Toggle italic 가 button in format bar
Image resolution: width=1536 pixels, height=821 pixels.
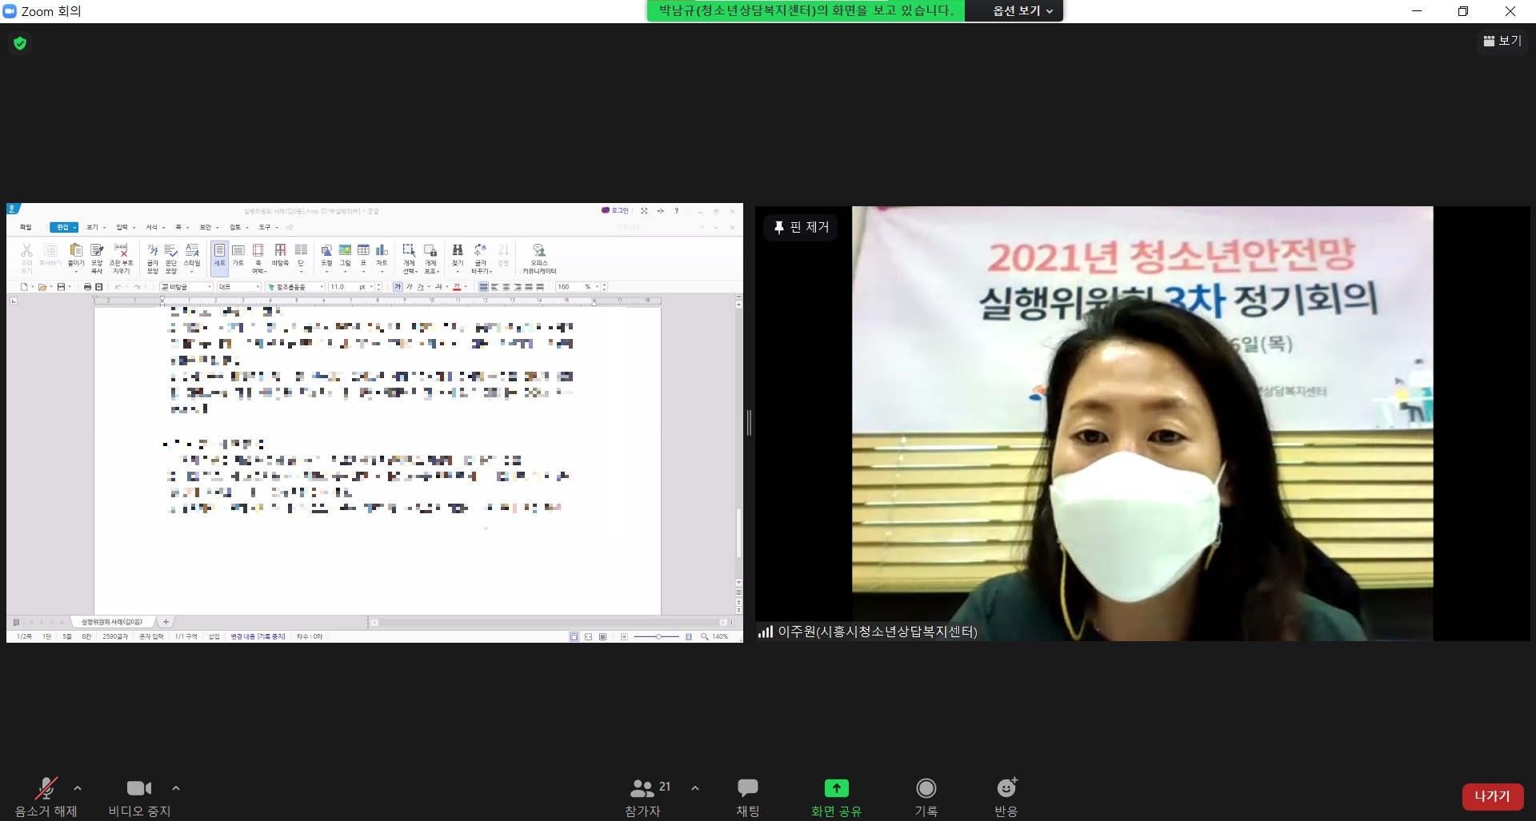409,287
